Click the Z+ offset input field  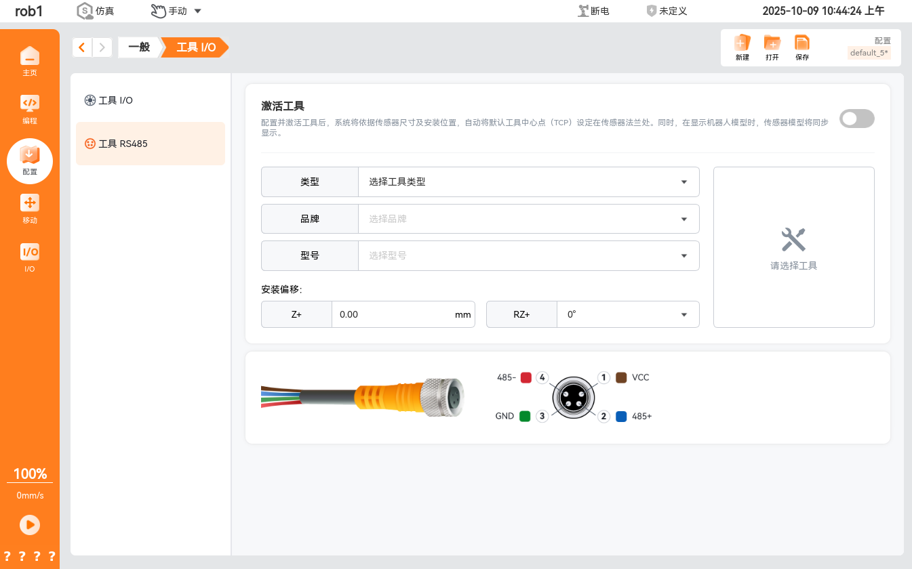[393, 314]
